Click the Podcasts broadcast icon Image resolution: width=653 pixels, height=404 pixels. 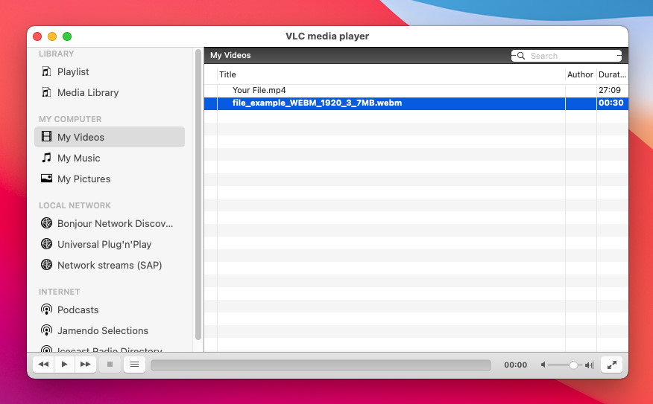click(x=46, y=310)
